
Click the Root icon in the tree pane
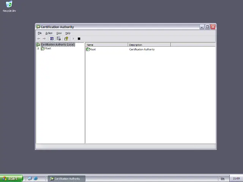coord(43,49)
